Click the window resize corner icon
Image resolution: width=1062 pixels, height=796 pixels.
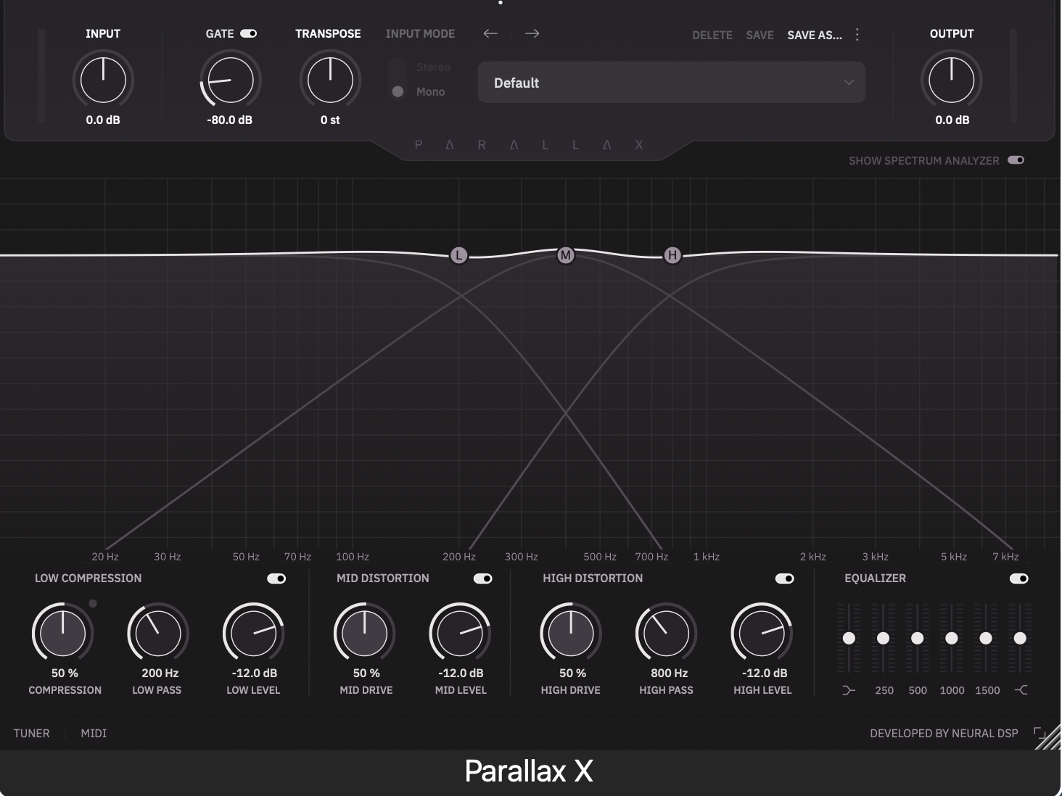pos(1040,733)
